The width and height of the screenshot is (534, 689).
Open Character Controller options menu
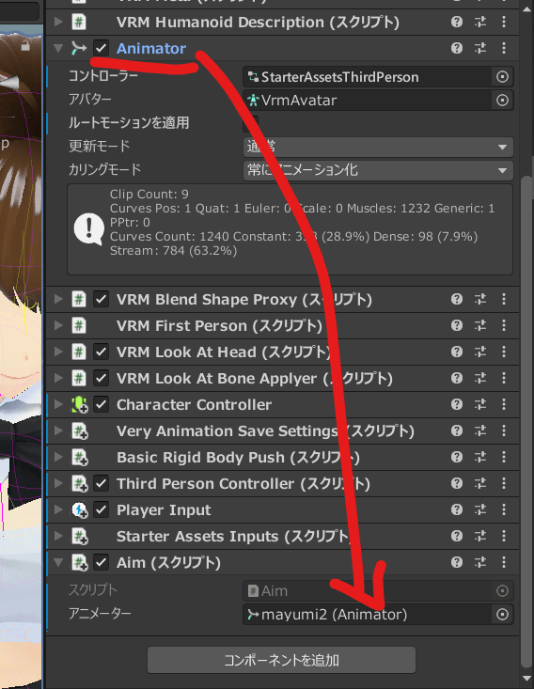(x=504, y=405)
